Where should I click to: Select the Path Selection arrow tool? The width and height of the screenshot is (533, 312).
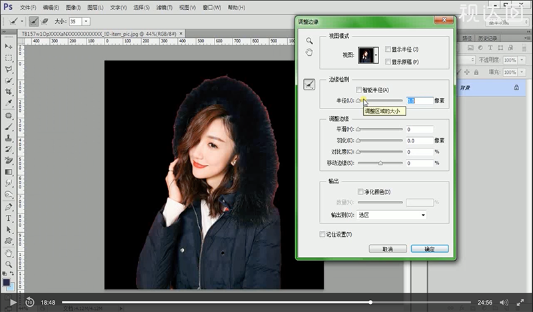point(9,230)
